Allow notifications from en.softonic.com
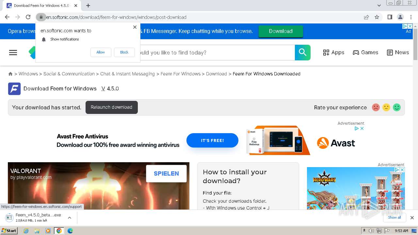418x235 pixels. 101,52
